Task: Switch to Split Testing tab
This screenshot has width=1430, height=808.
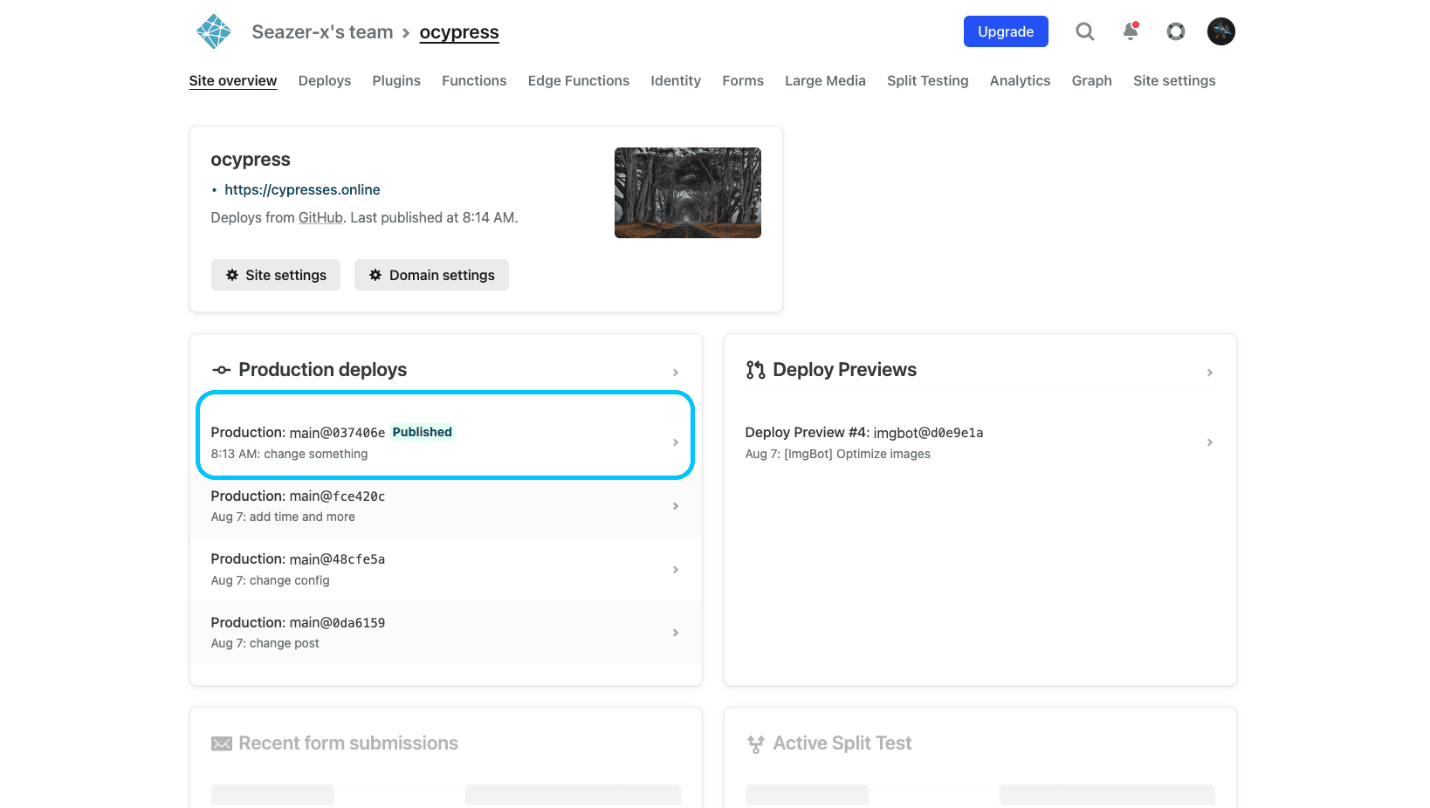Action: tap(928, 80)
